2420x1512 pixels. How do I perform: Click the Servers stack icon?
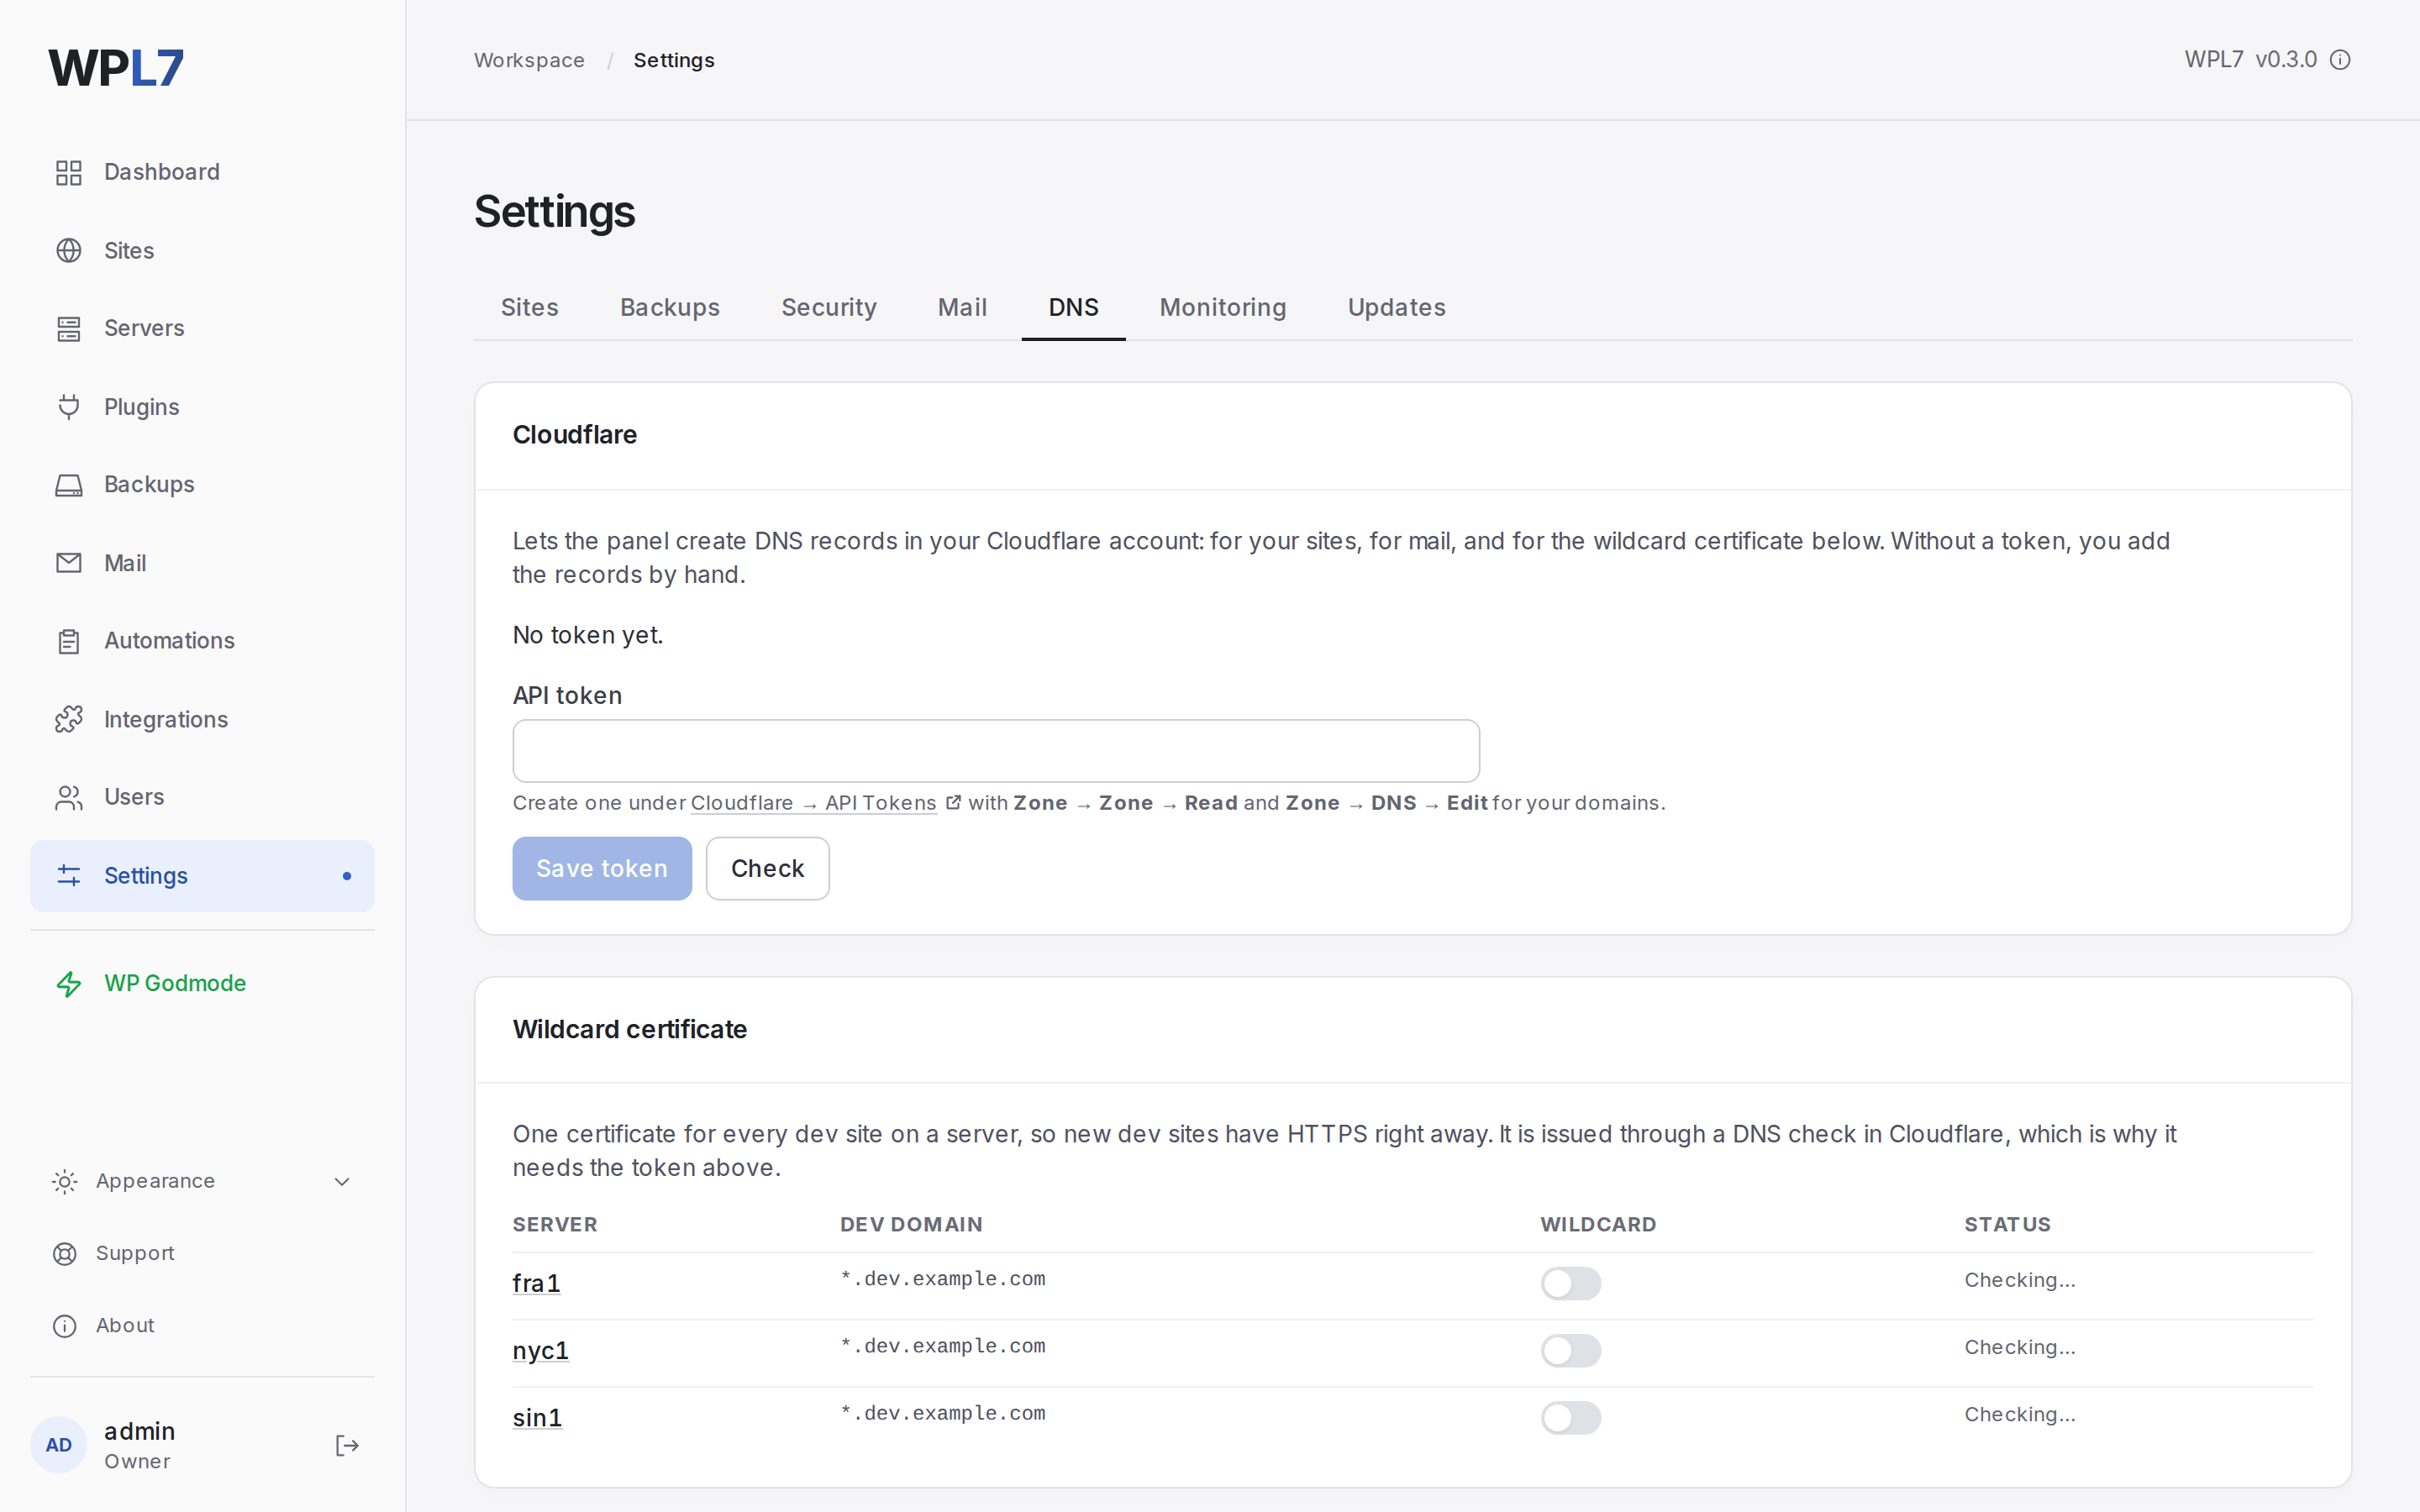pos(68,328)
